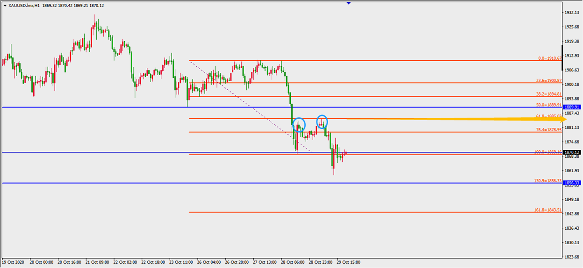Click the 130.9=1856.33 Fibonacci label
Viewport: 583px width, 268px height.
[x=547, y=181]
